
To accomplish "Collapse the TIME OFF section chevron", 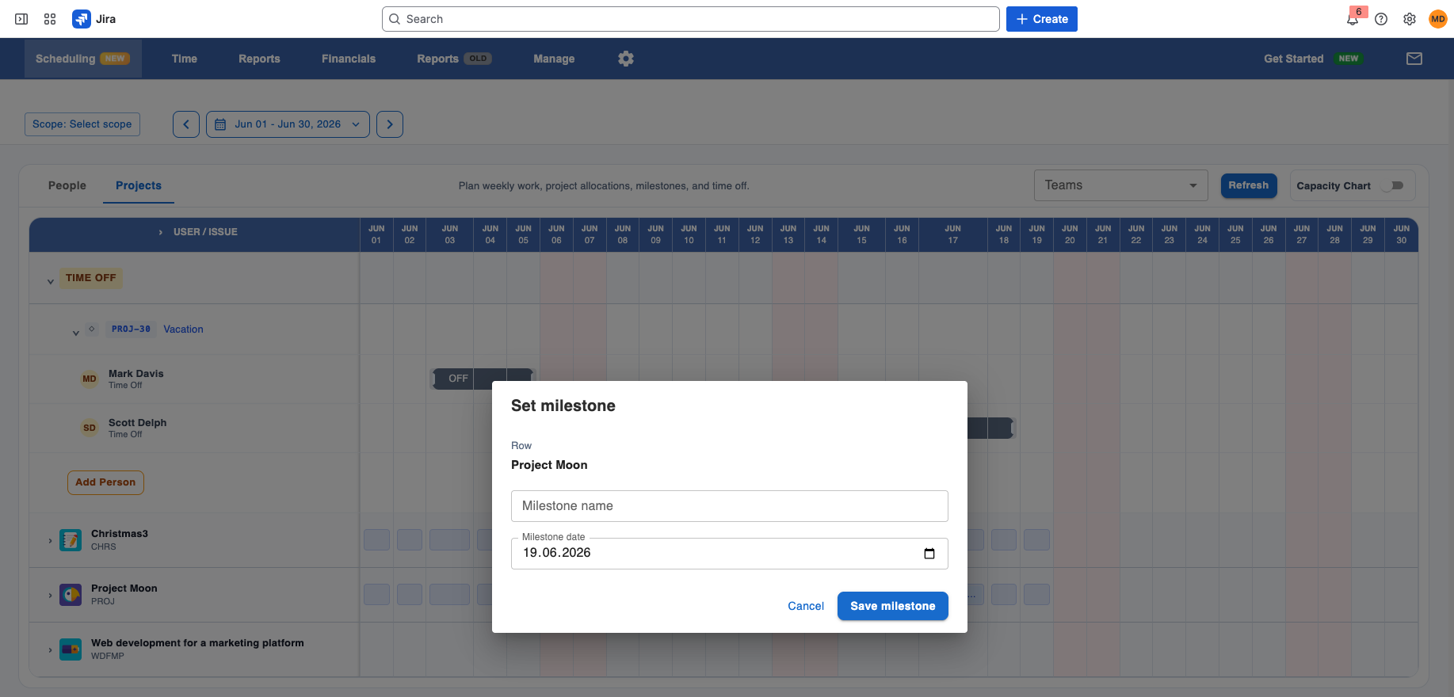I will (51, 281).
